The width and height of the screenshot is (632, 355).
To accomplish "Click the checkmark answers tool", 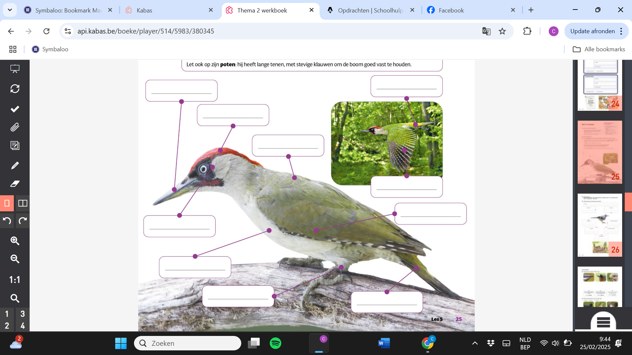I will (x=15, y=109).
